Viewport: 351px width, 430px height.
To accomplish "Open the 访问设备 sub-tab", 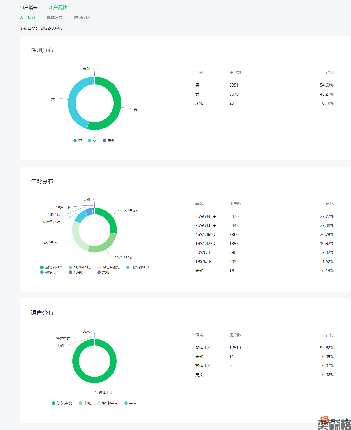I will pos(82,18).
